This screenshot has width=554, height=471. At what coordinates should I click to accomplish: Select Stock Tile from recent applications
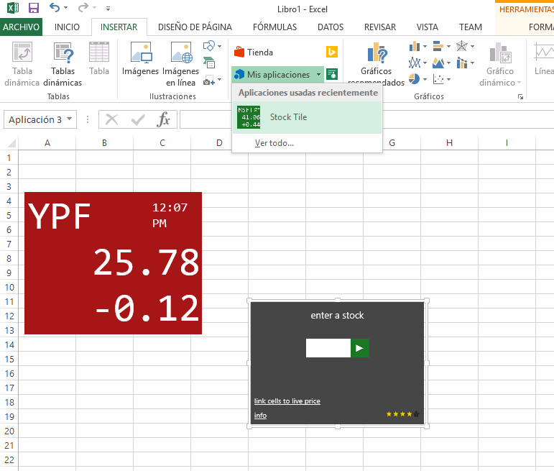(x=307, y=117)
